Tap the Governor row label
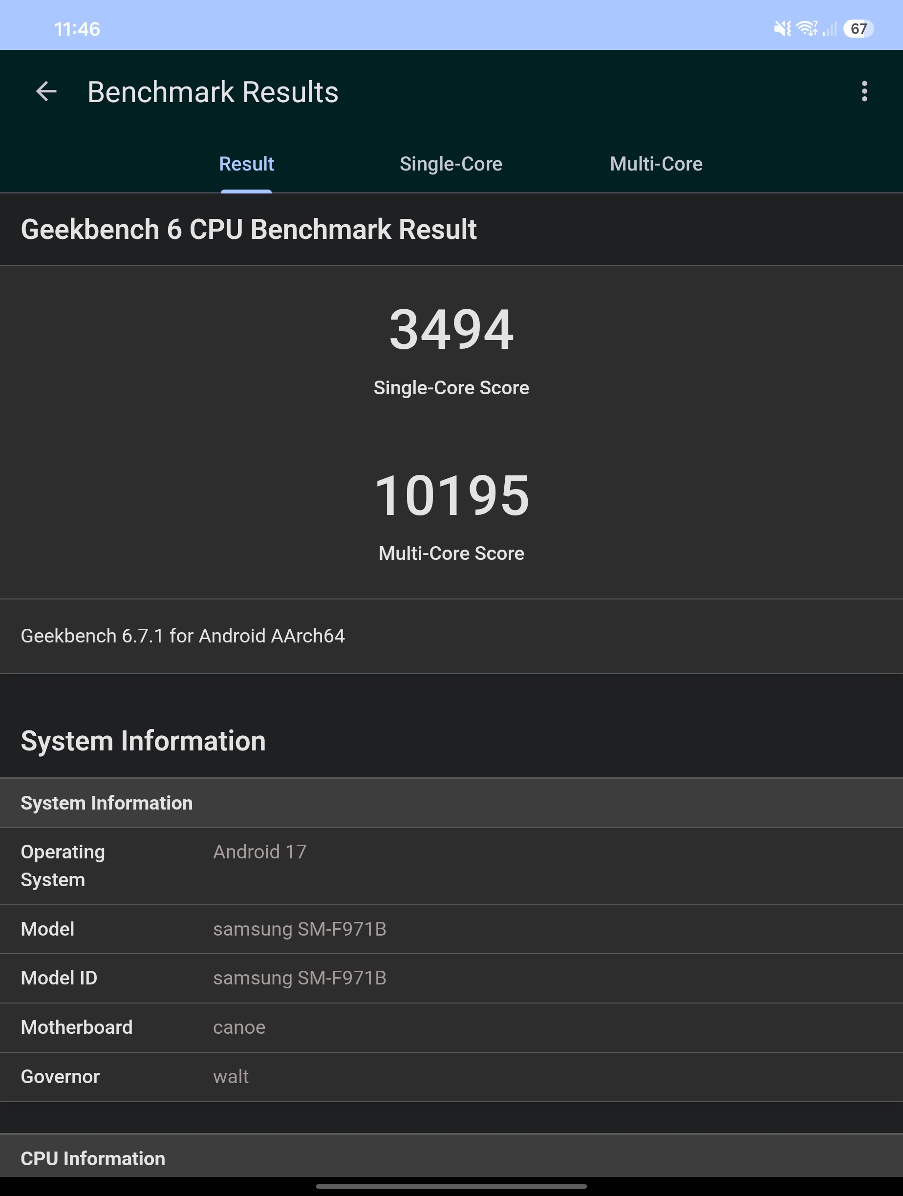Screen dimensions: 903x1196 tap(60, 1076)
